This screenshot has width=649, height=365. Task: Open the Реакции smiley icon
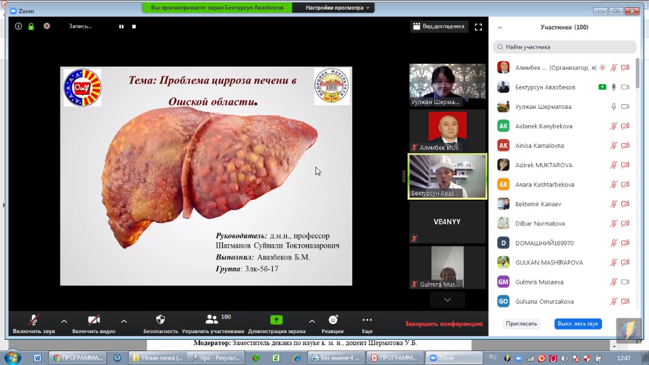click(x=333, y=319)
